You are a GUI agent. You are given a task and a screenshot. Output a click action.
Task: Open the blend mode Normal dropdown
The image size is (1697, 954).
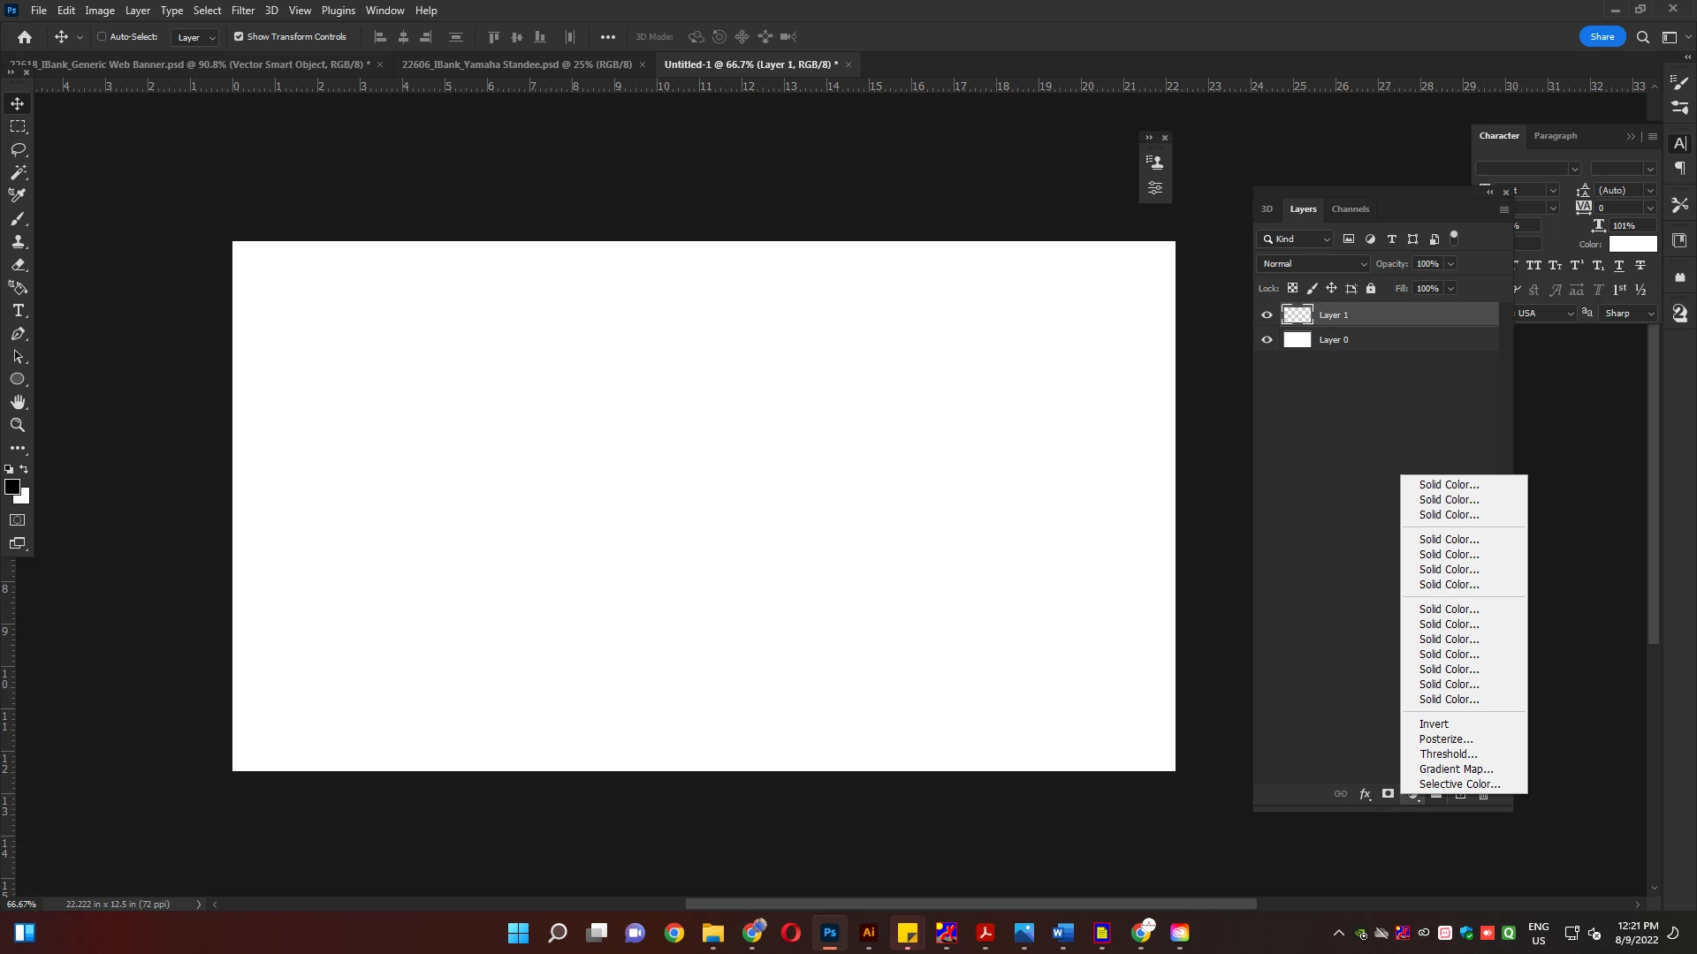(x=1313, y=264)
